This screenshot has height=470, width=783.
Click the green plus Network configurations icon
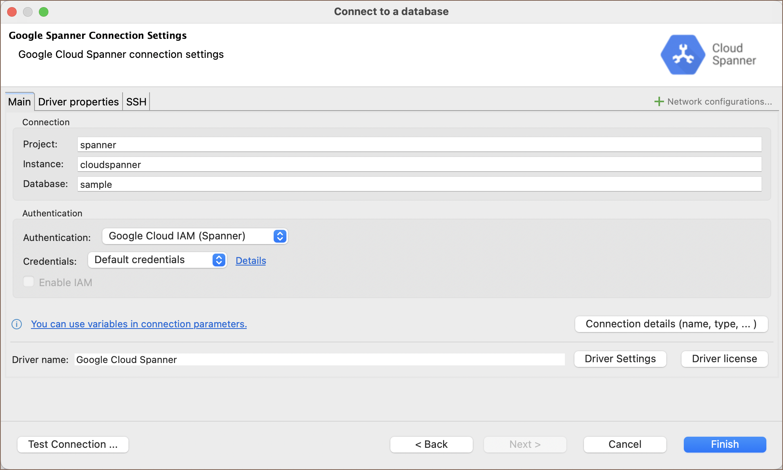point(659,101)
